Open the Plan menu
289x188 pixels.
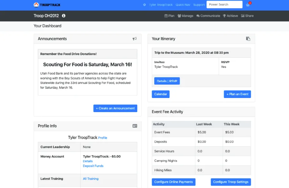[169, 15]
